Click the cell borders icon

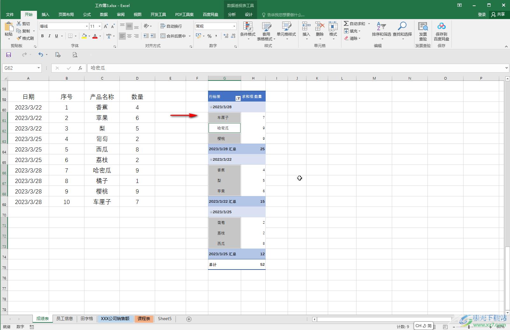point(70,36)
